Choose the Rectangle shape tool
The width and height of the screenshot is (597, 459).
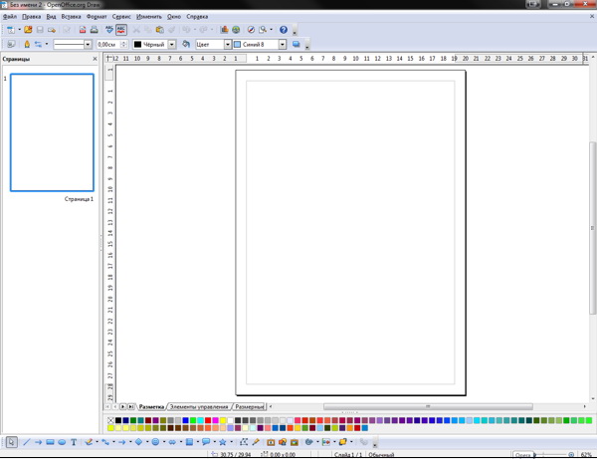point(50,442)
